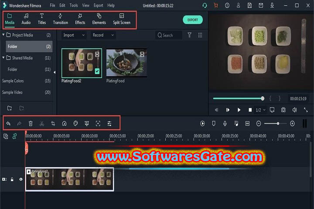Image resolution: width=314 pixels, height=209 pixels.
Task: Adjust the timeline zoom slider
Action: pyautogui.click(x=278, y=123)
